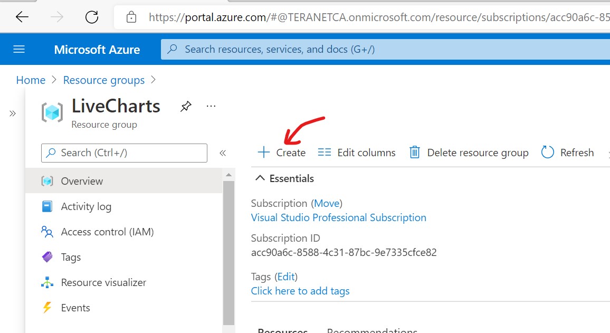This screenshot has width=610, height=333.
Task: Click the browser forward arrow
Action: coord(57,17)
